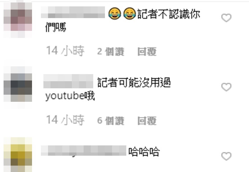Reply to the 記者不認識你們嗎 comment via 回覆

[147, 51]
